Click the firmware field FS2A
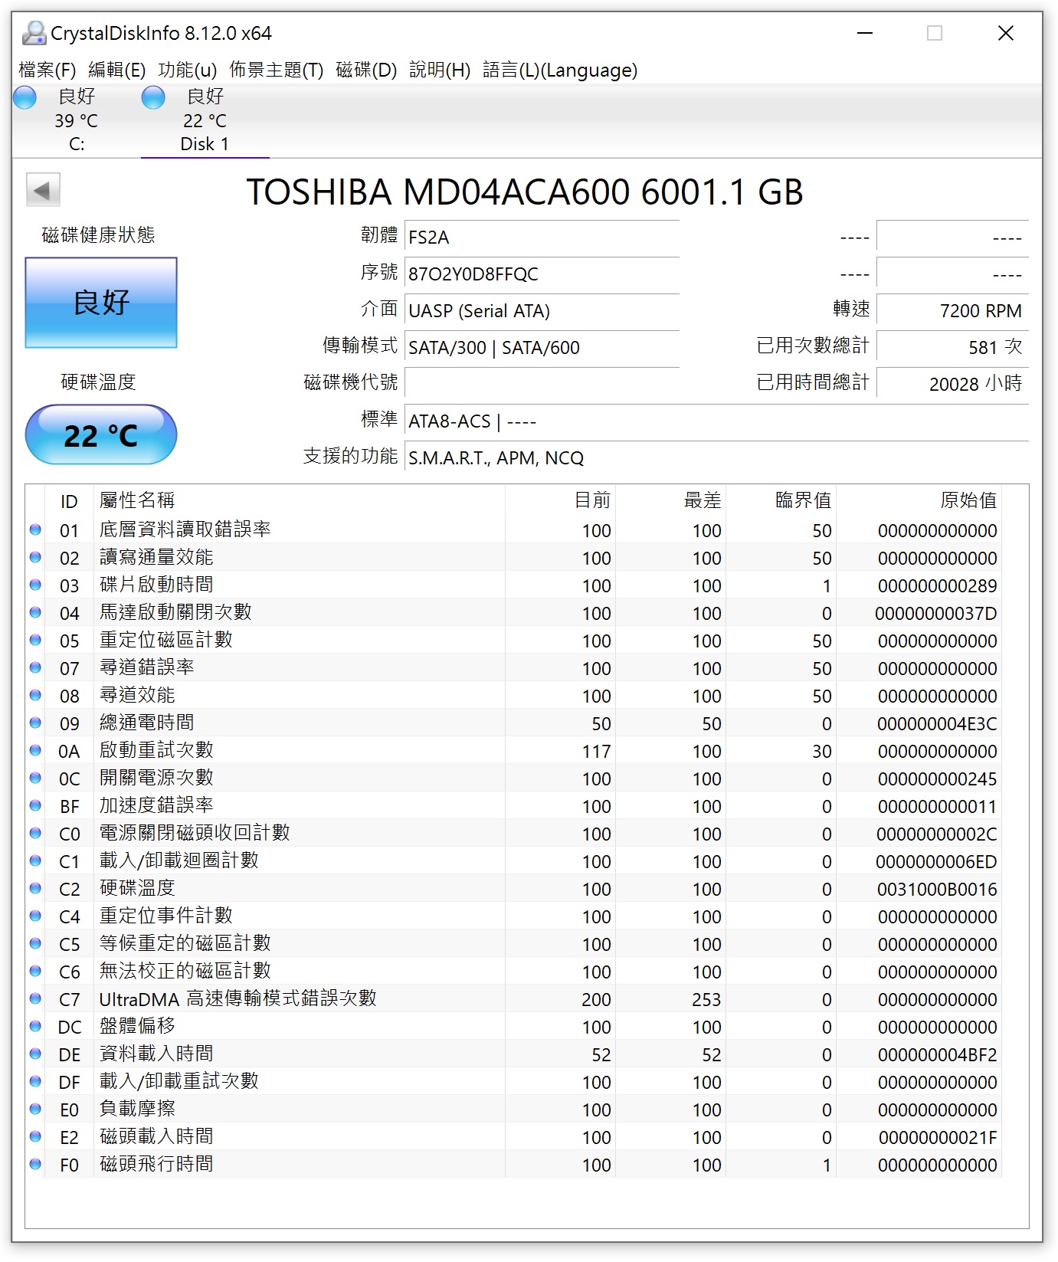This screenshot has height=1262, width=1058. click(x=542, y=238)
